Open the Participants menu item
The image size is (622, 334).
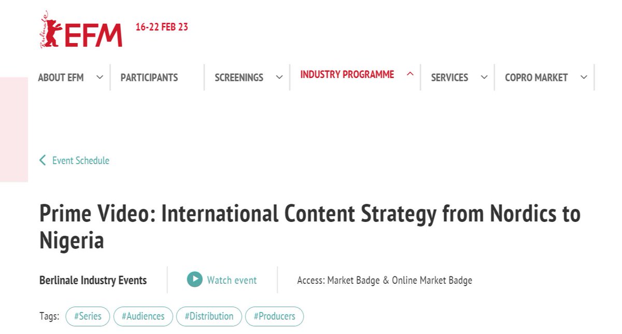(x=149, y=77)
